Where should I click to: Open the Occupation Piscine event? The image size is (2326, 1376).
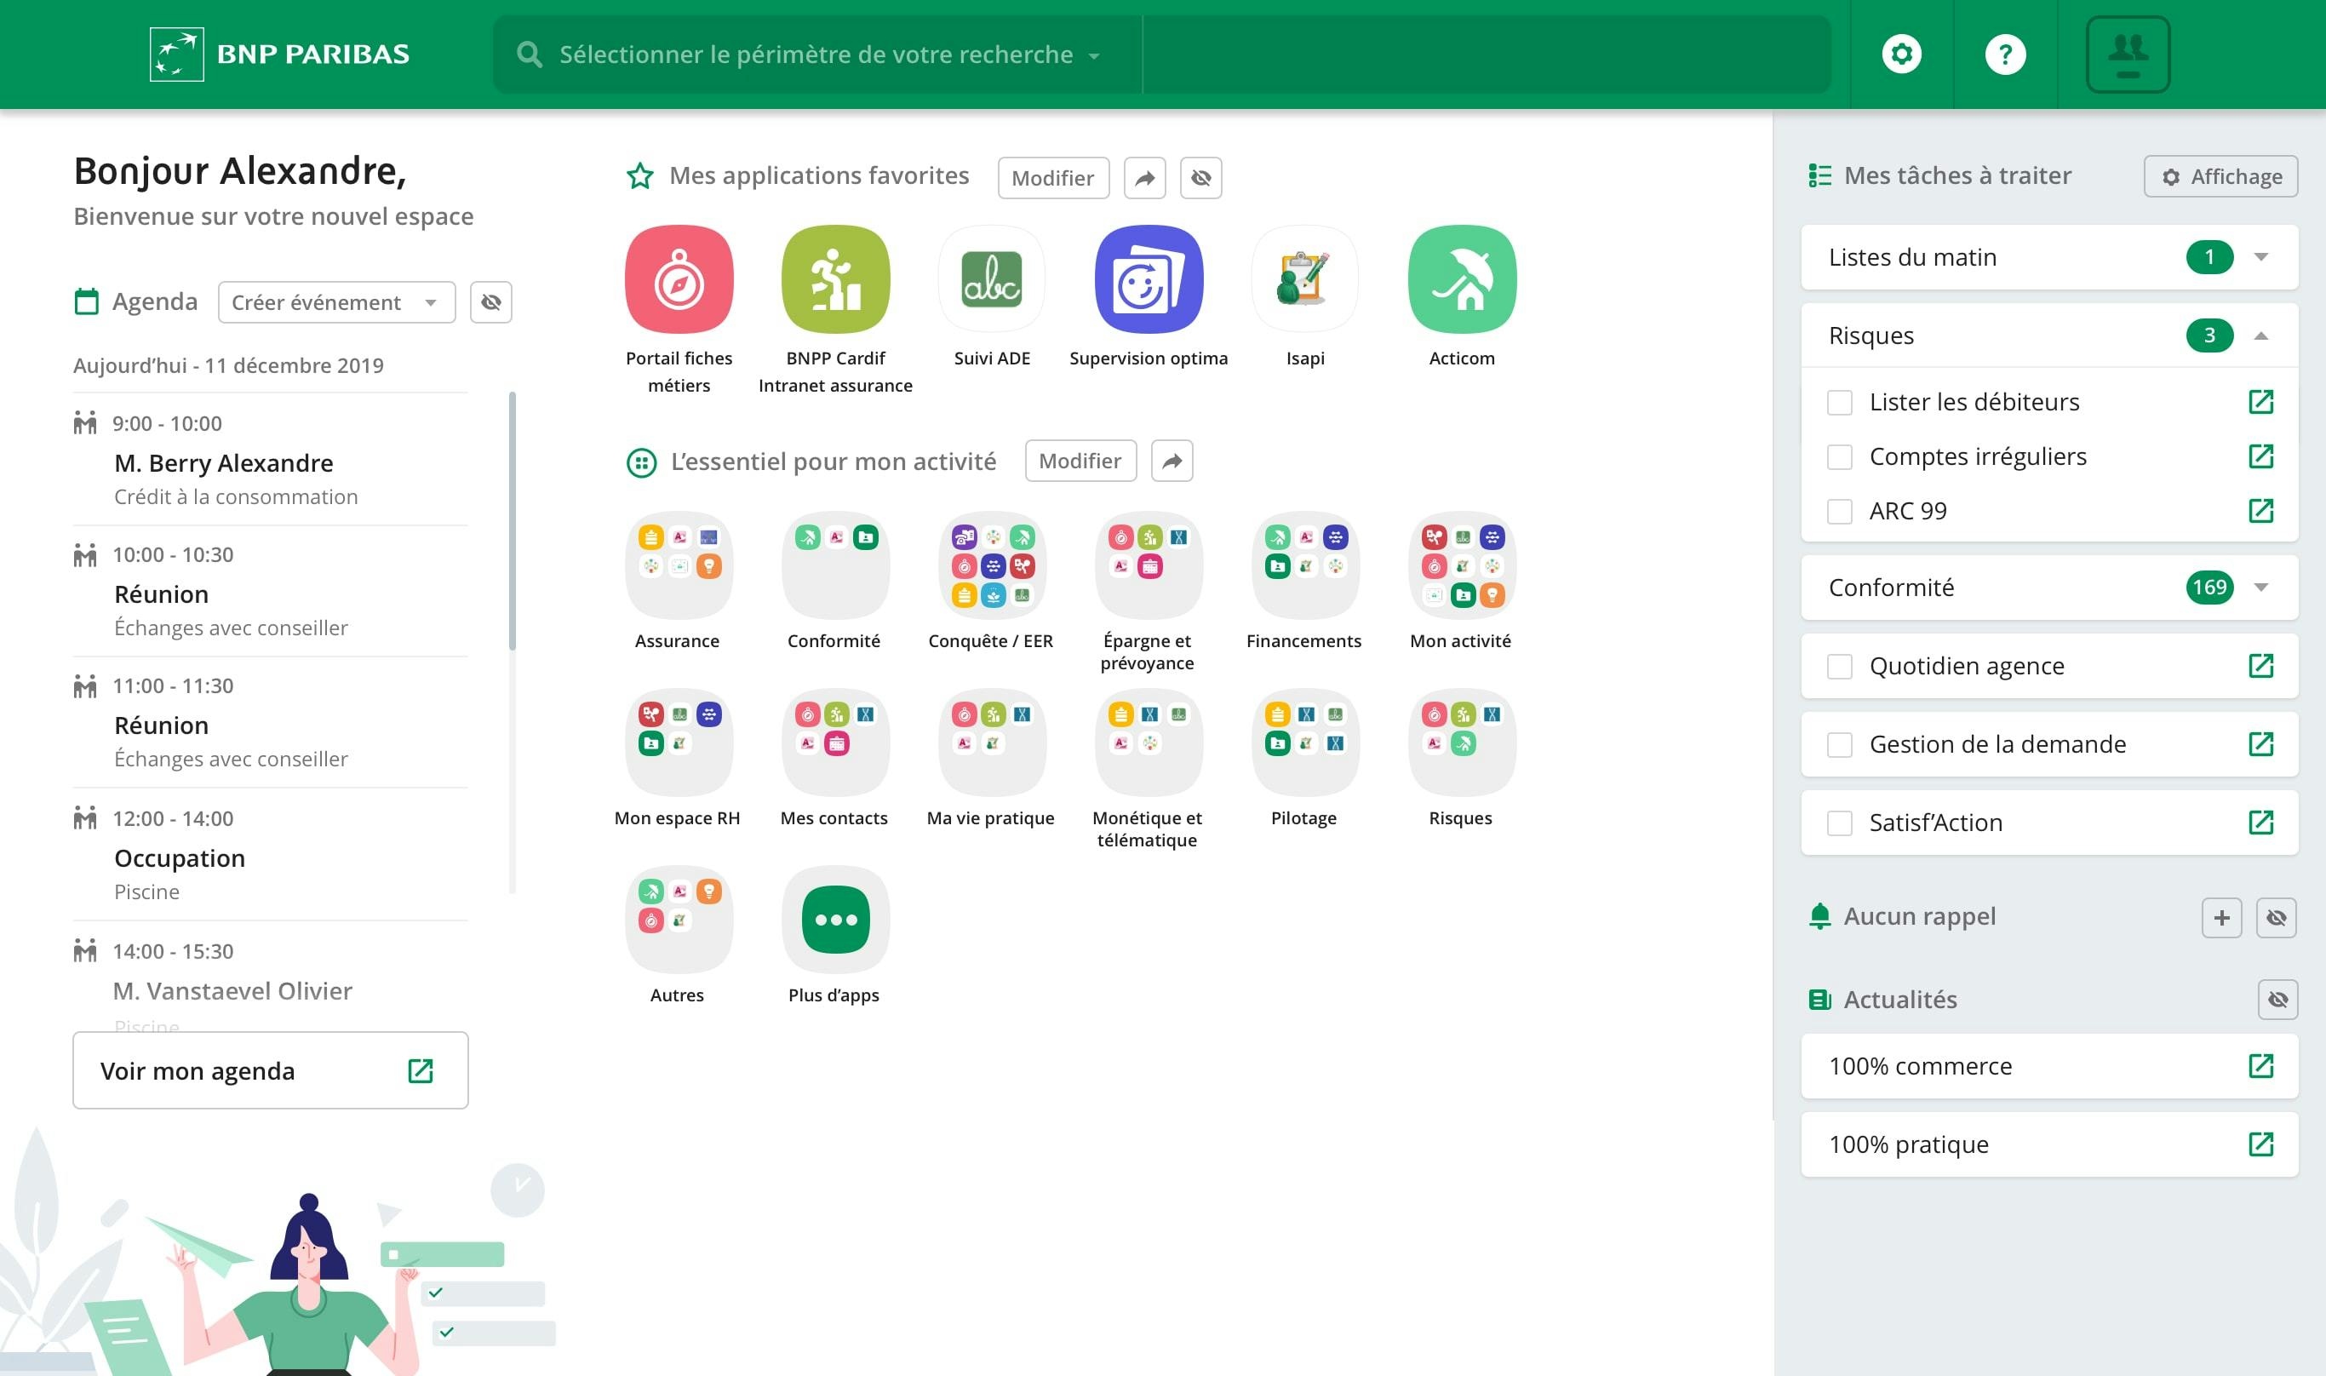(x=270, y=855)
